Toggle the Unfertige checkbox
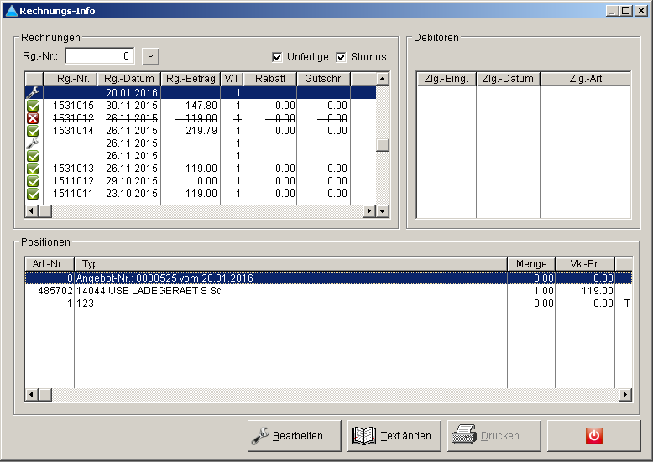This screenshot has width=653, height=462. [277, 57]
